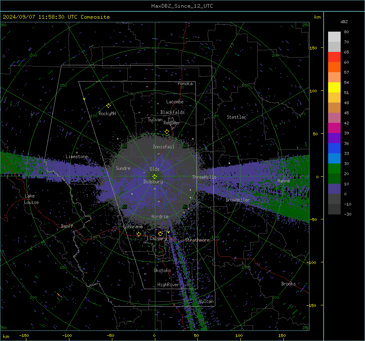
Task: Click the Didsbury town label
Action: (153, 182)
